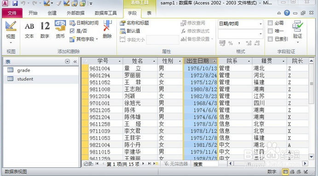Screen dimensions: 318x176
Task: Switch to Database Tools (数据库工具) tab
Action: [x=106, y=13]
